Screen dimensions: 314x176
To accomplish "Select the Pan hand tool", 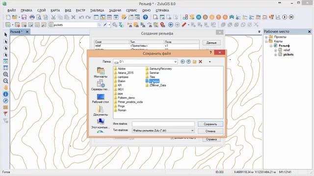I will pyautogui.click(x=5, y=88).
